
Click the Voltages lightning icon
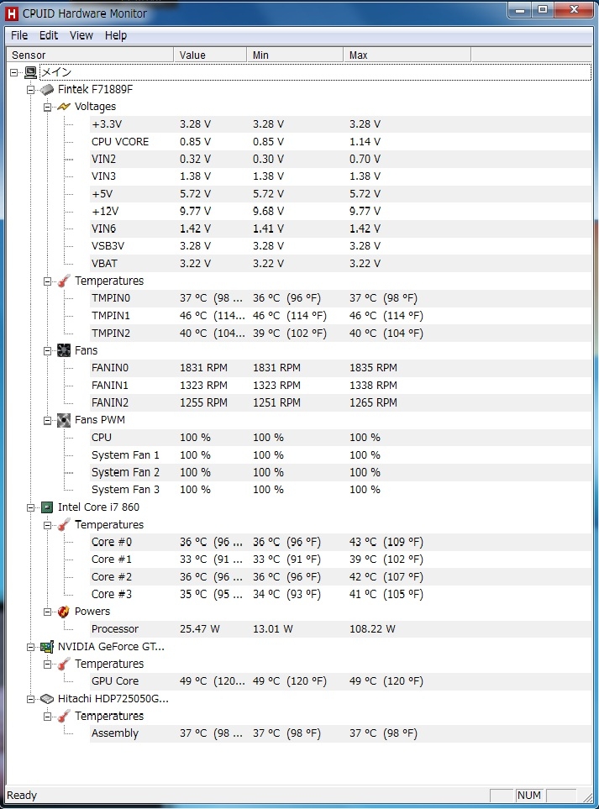point(64,107)
